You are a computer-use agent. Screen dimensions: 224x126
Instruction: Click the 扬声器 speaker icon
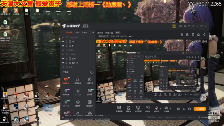tap(166, 108)
